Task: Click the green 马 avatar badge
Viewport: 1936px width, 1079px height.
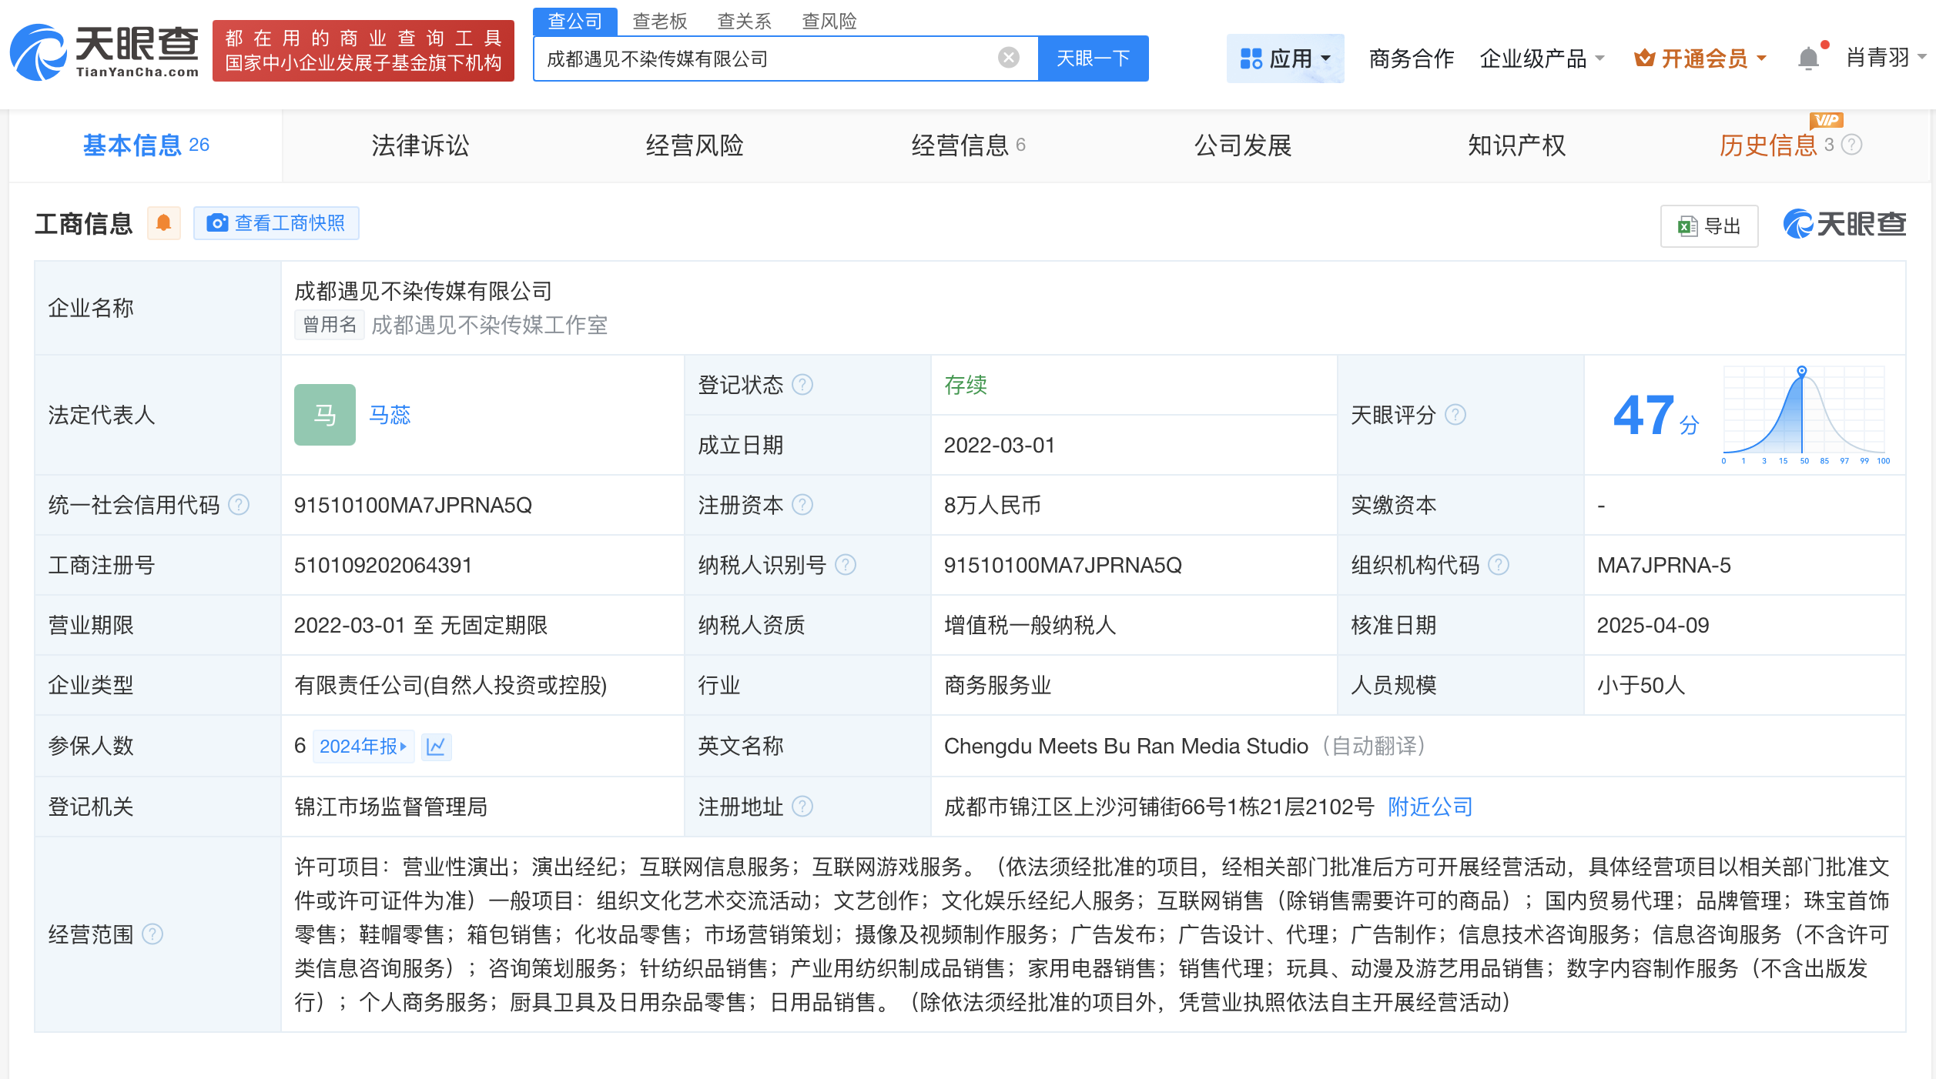Action: [x=324, y=415]
